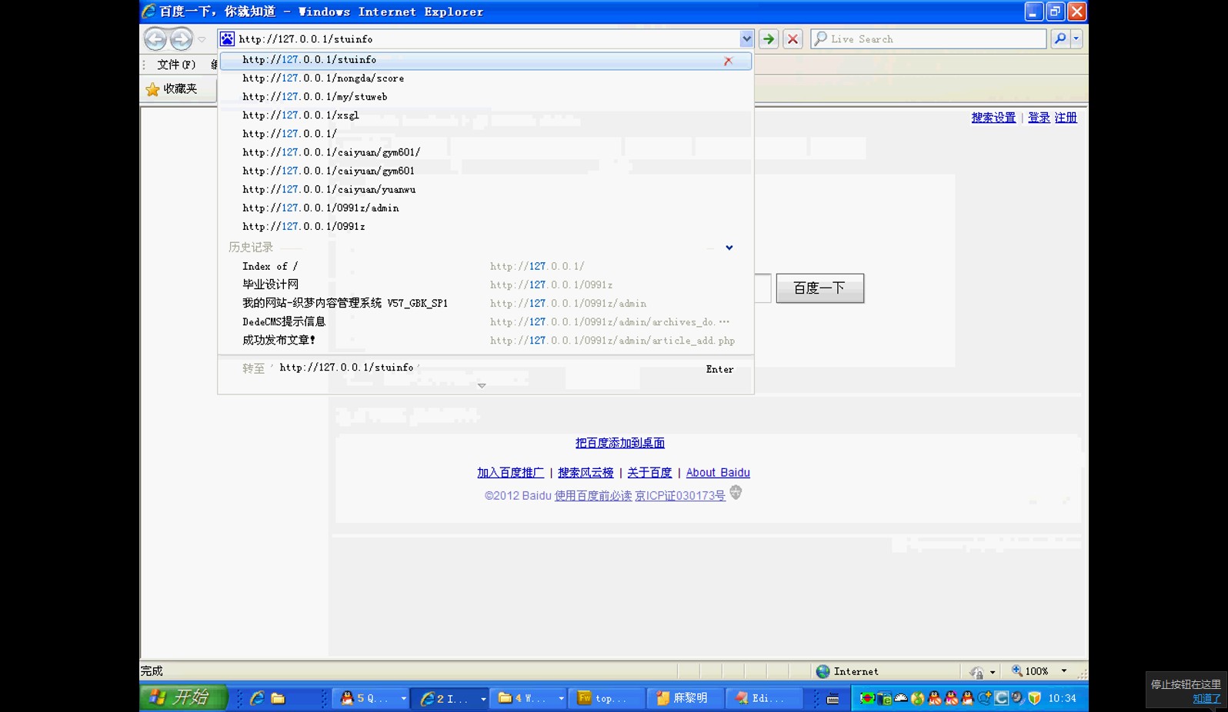
Task: Open the 关于百度 link
Action: tap(649, 473)
